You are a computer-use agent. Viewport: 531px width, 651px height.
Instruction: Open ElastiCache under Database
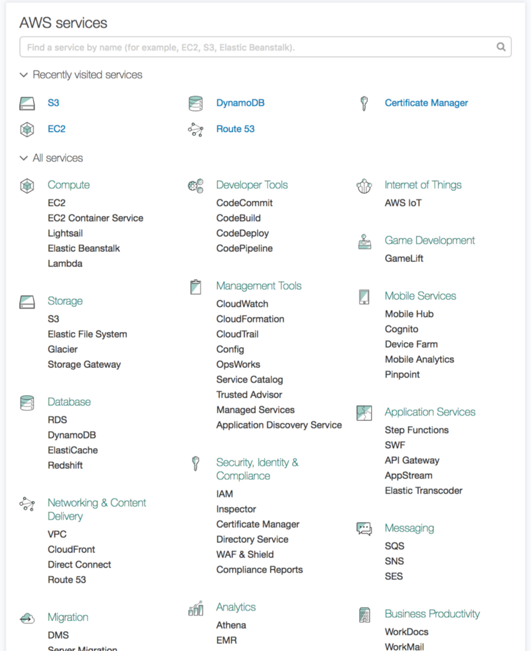[x=73, y=451]
